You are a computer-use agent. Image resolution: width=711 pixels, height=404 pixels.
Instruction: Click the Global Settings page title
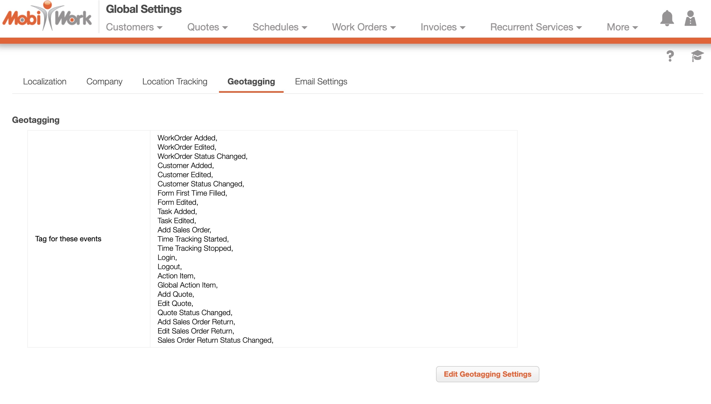point(144,9)
